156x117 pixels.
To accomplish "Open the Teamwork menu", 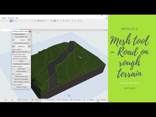I will tap(11, 18).
